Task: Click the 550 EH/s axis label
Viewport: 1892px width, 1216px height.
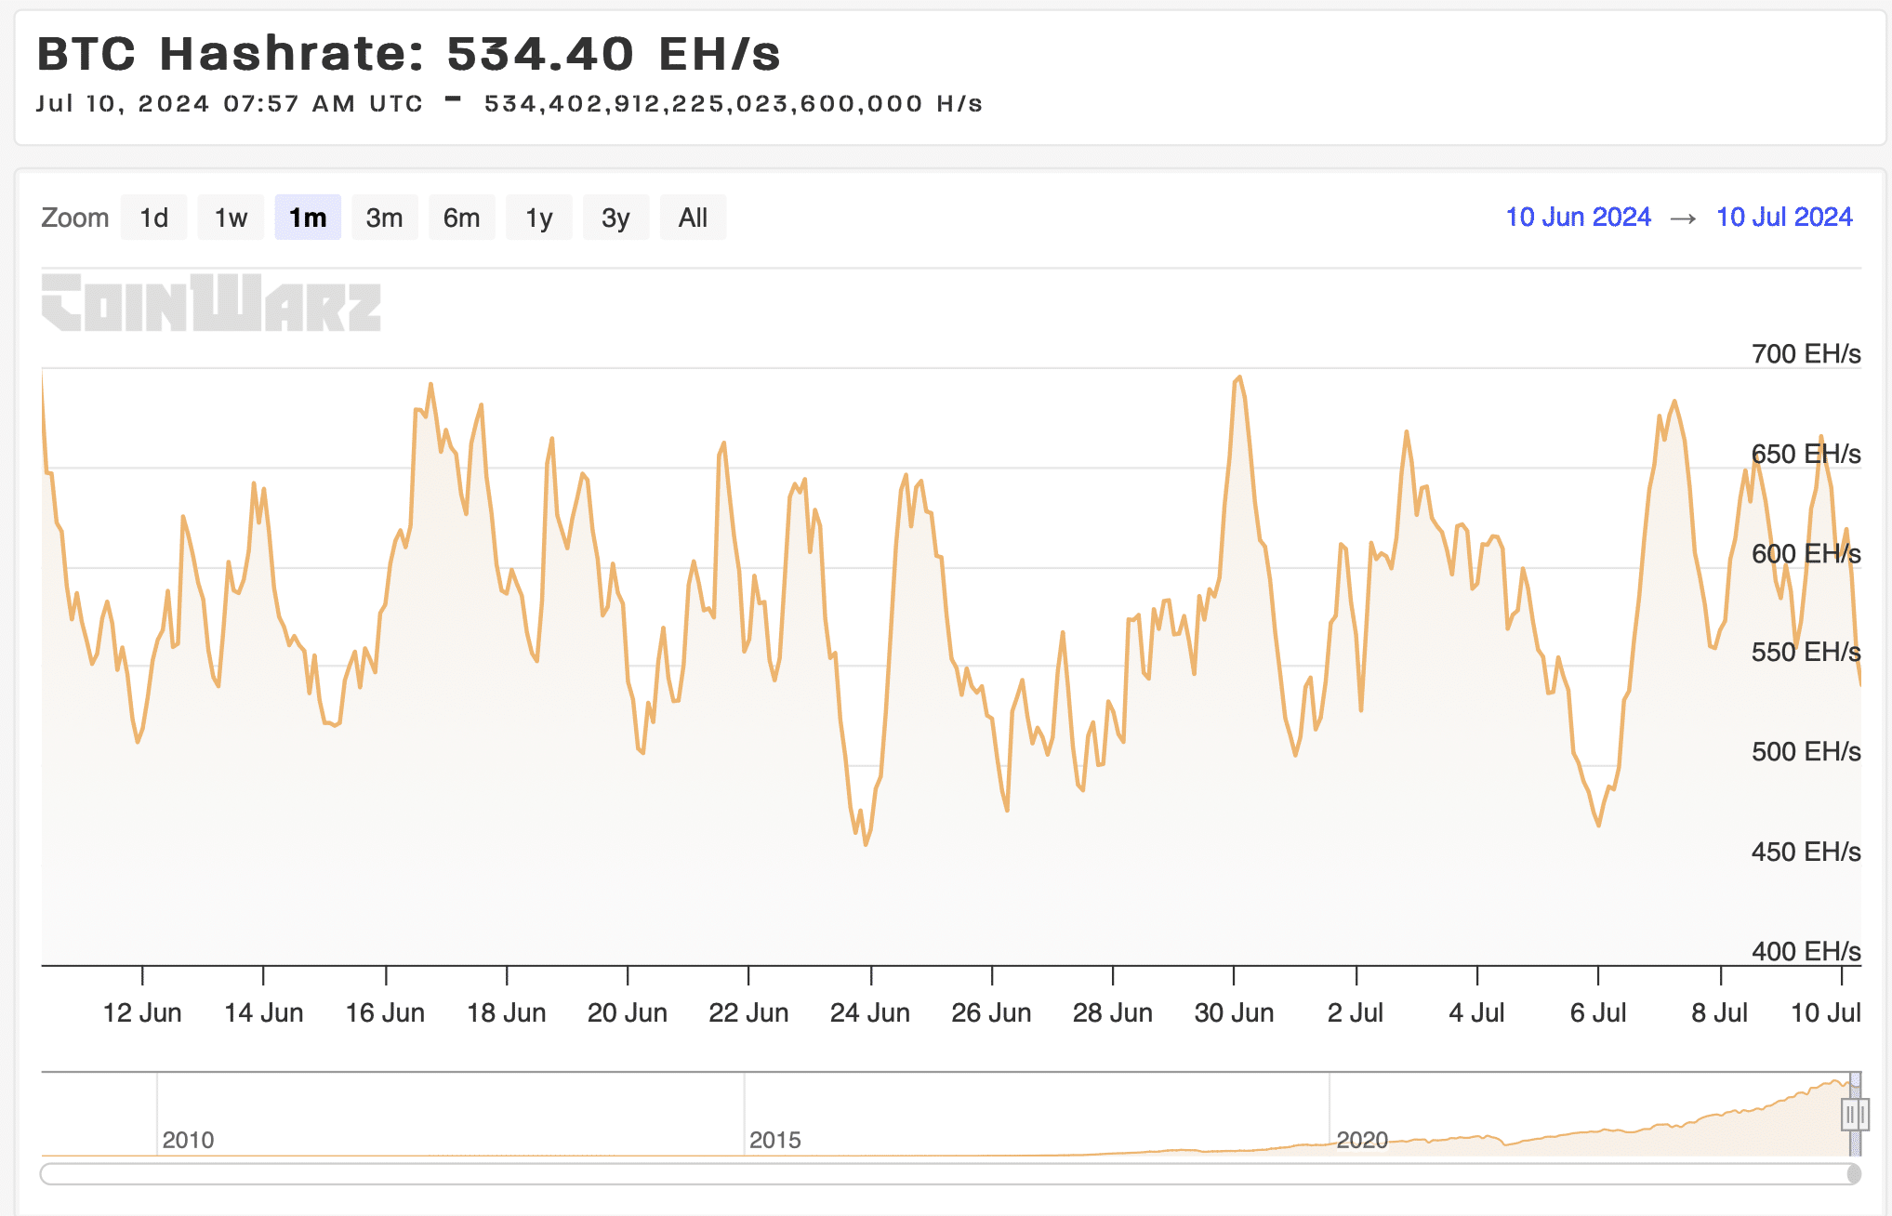Action: (1806, 652)
